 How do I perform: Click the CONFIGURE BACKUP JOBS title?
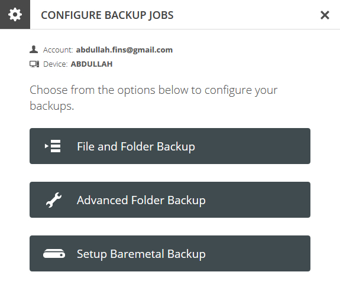(107, 15)
